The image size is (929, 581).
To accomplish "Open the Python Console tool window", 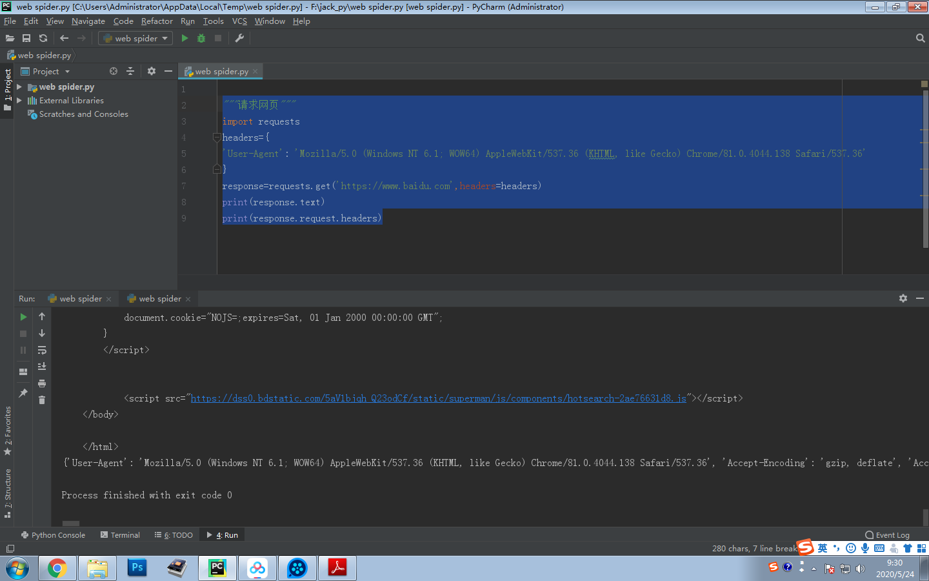I will pyautogui.click(x=53, y=535).
